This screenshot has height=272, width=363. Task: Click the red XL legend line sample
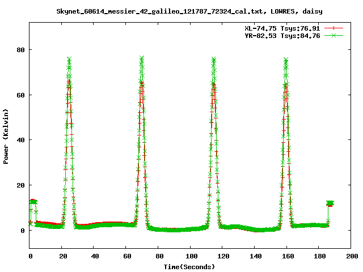[334, 28]
